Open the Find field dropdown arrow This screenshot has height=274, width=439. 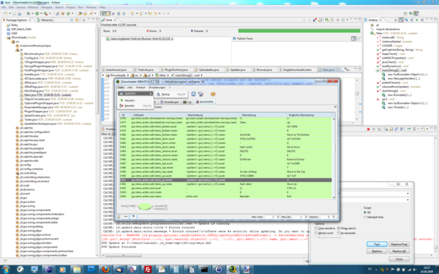point(408,194)
